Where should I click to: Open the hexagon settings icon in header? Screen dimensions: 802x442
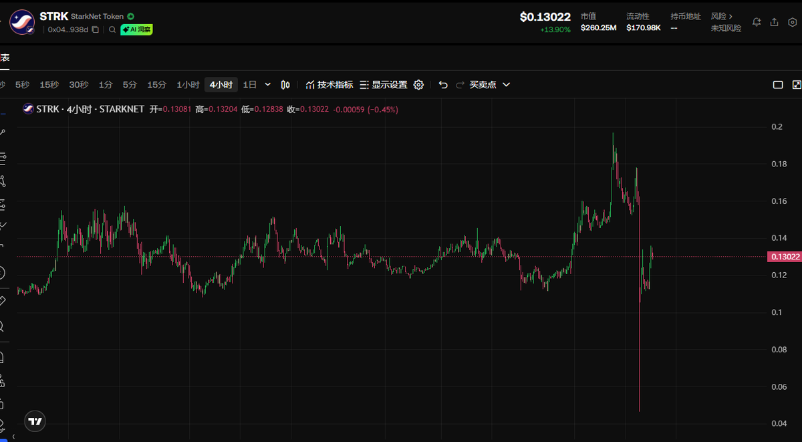point(792,22)
